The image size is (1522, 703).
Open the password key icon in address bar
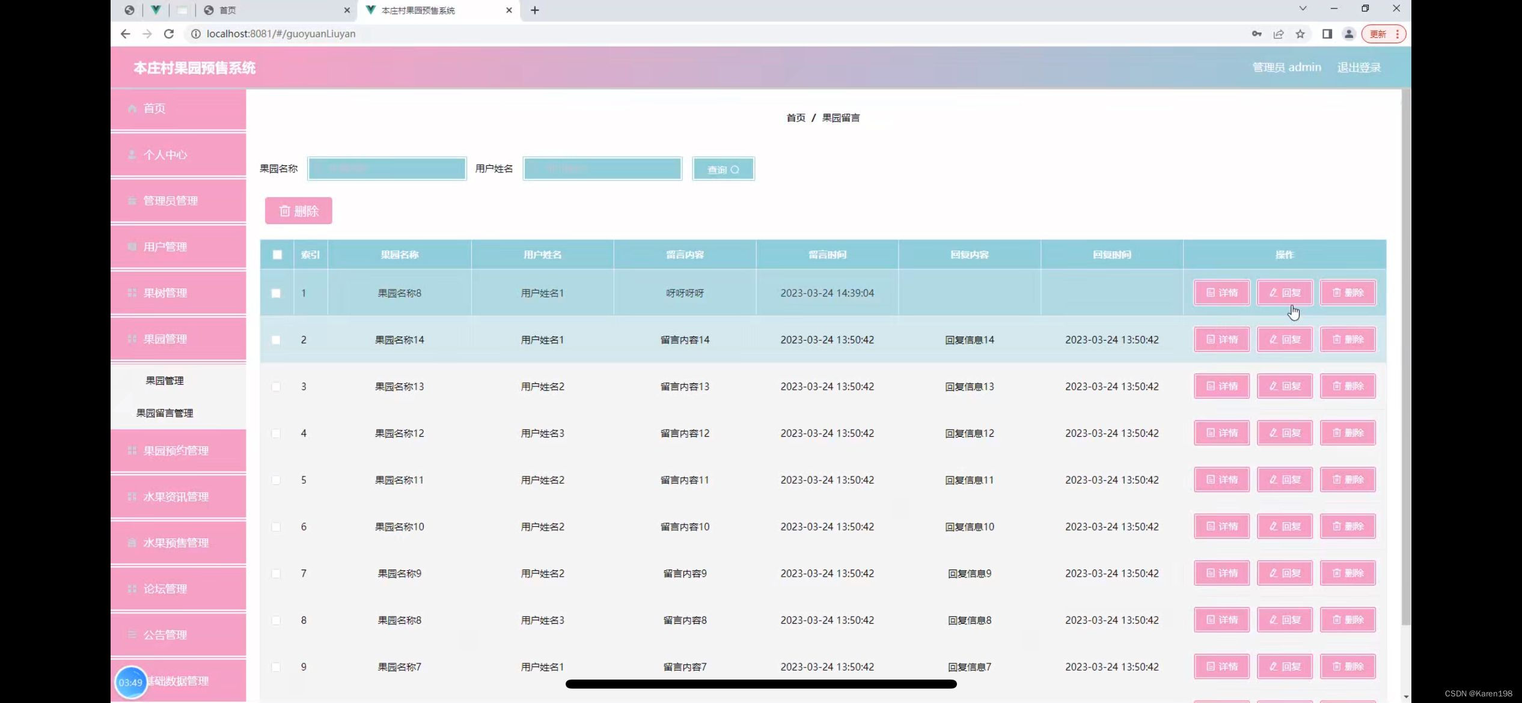tap(1256, 34)
